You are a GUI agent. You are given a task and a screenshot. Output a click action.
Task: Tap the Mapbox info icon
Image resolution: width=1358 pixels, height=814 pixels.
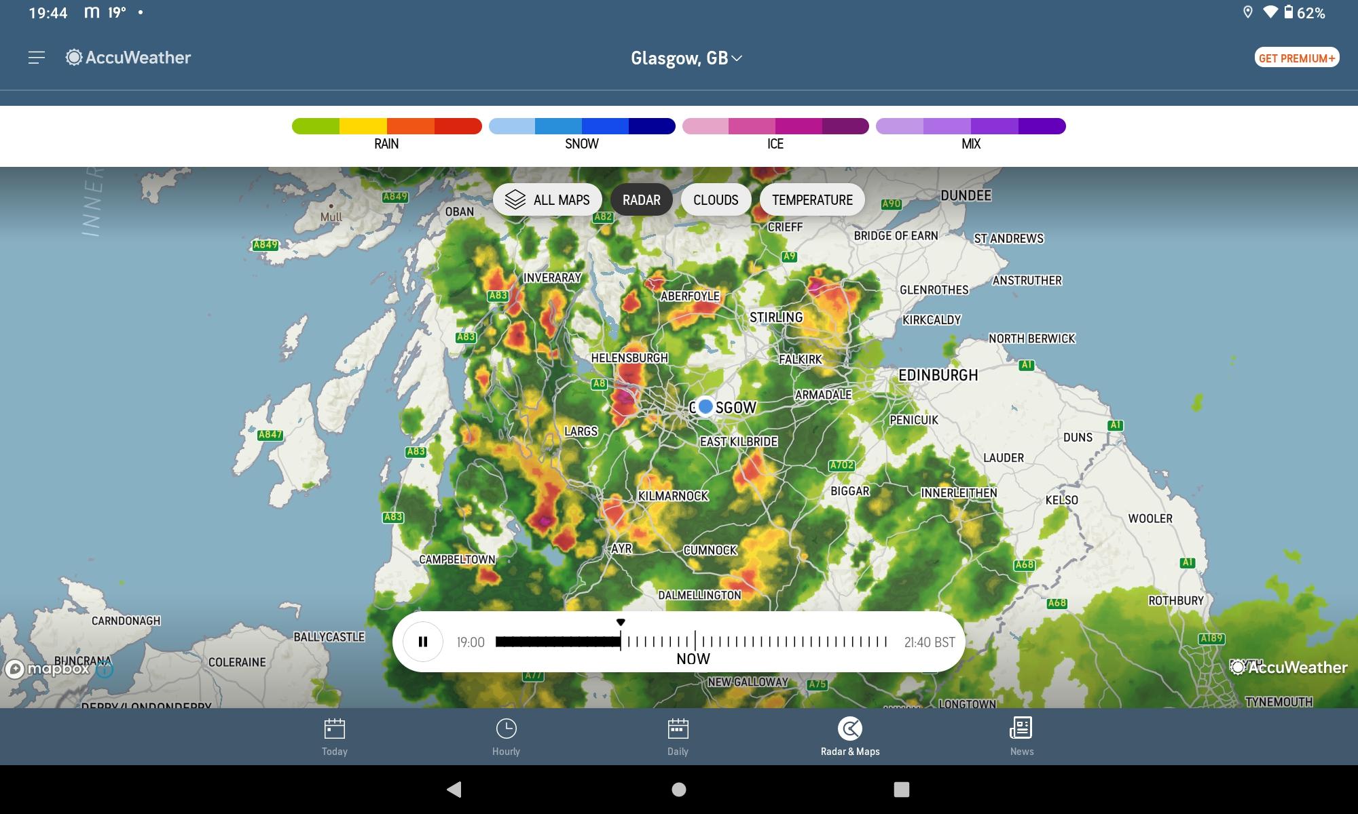105,670
